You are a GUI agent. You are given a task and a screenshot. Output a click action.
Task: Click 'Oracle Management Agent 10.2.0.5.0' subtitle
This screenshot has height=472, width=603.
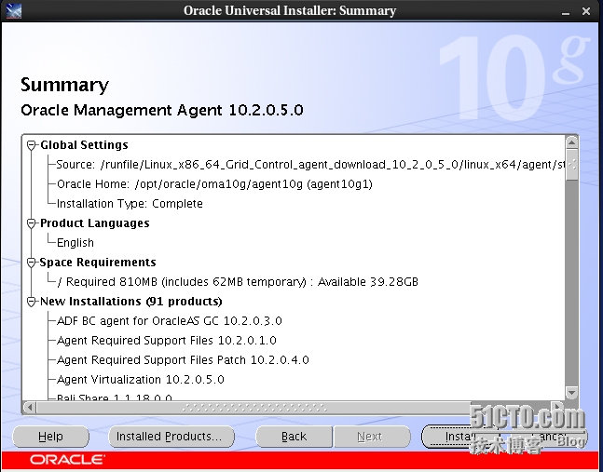[x=162, y=110]
